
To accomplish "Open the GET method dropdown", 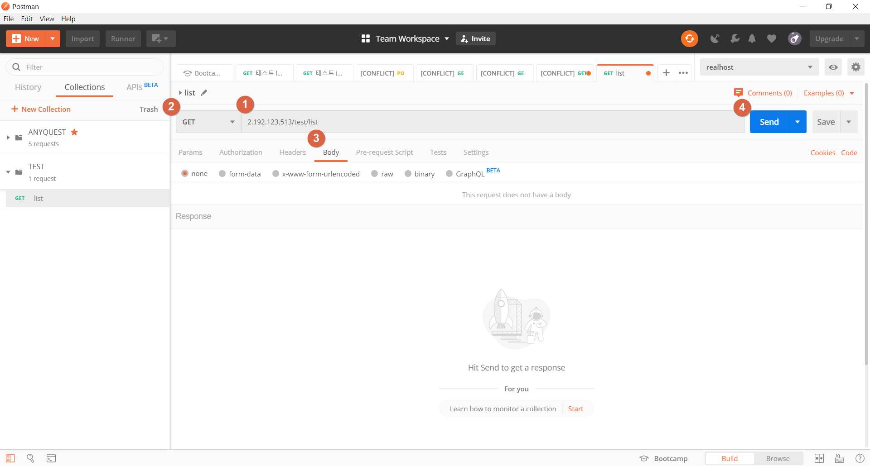I will (208, 122).
